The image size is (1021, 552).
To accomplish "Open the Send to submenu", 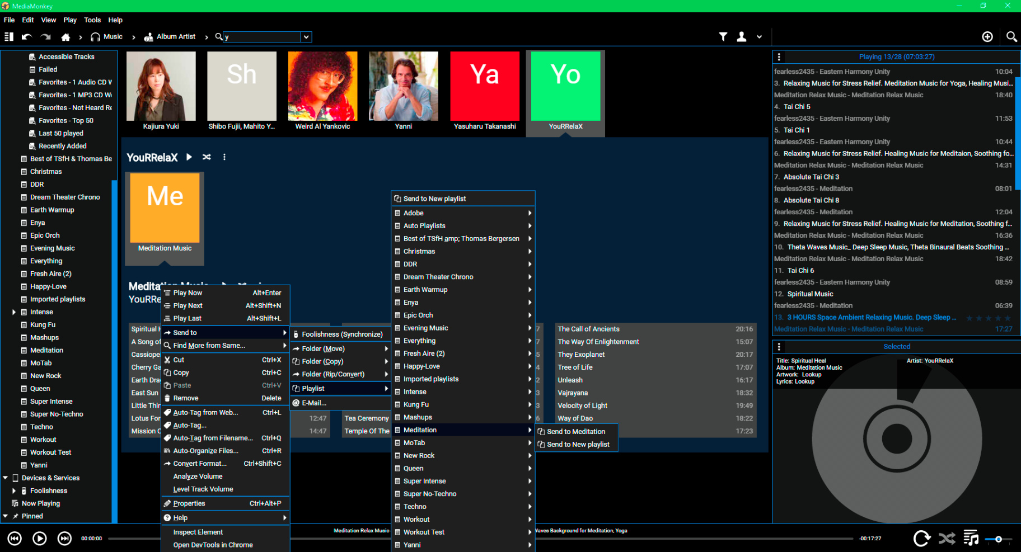I will [x=226, y=333].
